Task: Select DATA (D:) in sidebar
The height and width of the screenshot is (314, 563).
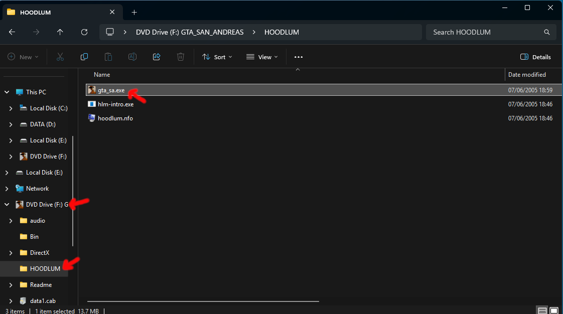Action: (43, 124)
